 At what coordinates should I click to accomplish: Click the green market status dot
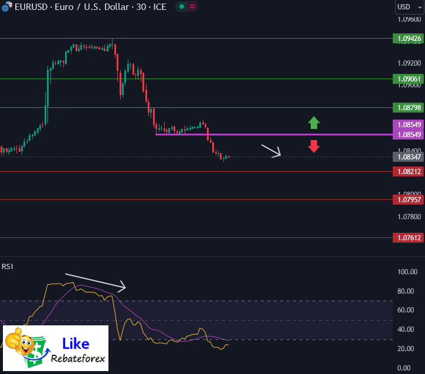[182, 6]
